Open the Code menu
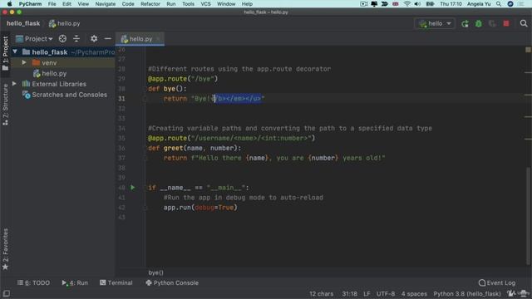This screenshot has width=532, height=299. click(x=128, y=4)
